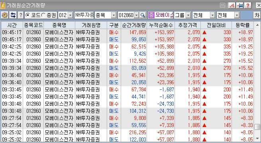Open help with the toolbar question mark button
The height and width of the screenshot is (143, 261).
21,15
